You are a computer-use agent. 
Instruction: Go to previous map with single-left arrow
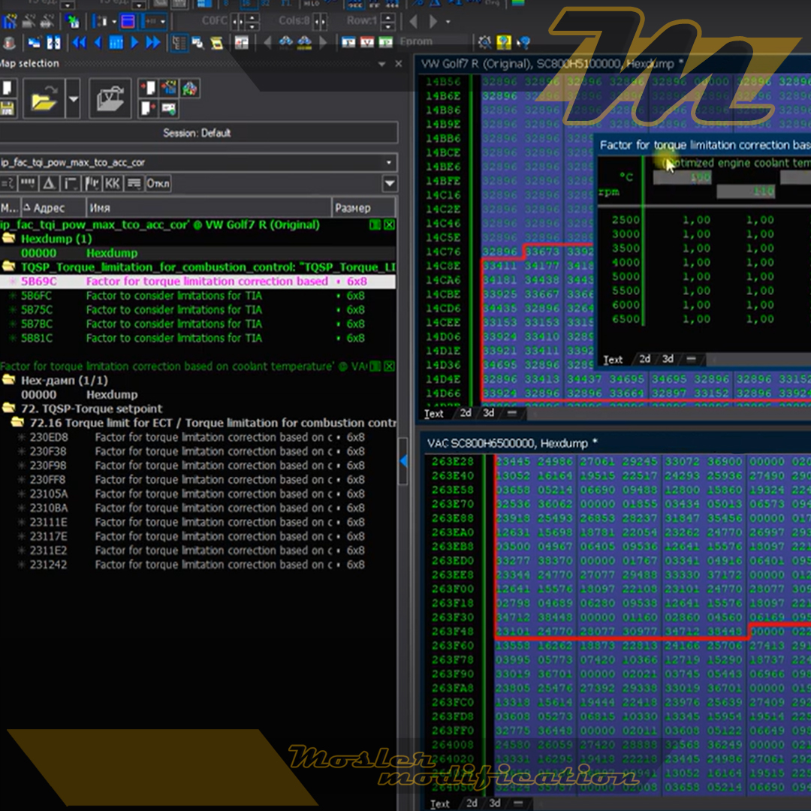(x=98, y=42)
